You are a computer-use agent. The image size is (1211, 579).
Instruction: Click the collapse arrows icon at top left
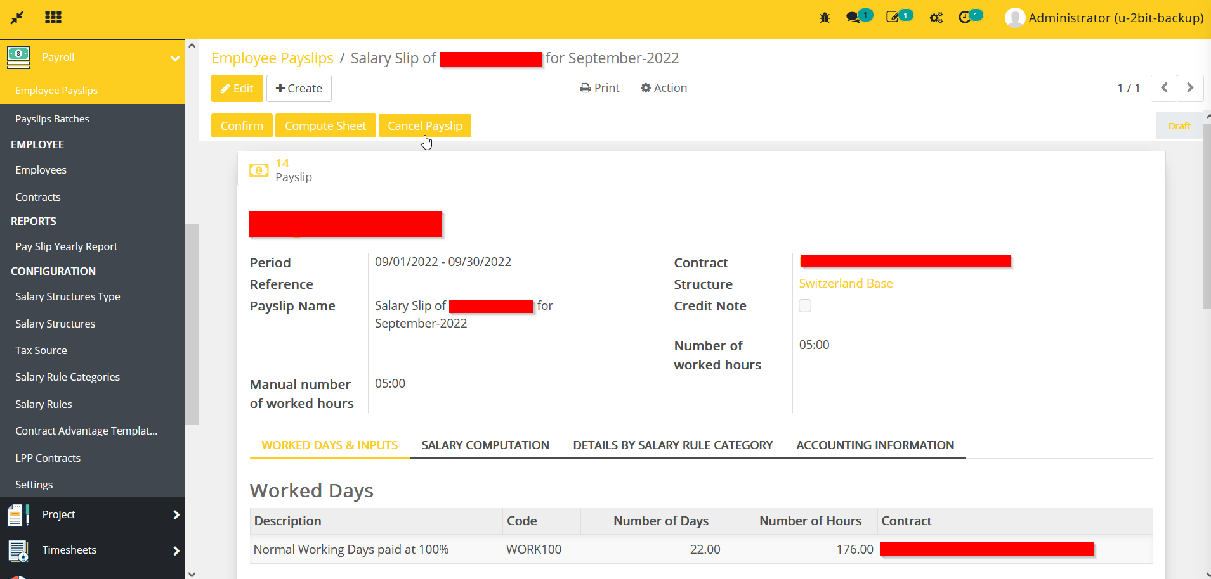[17, 17]
